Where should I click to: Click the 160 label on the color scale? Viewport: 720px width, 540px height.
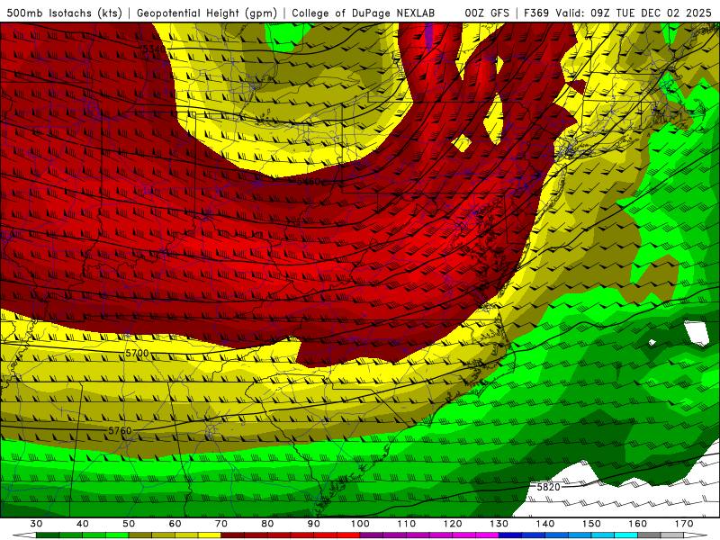[638, 524]
